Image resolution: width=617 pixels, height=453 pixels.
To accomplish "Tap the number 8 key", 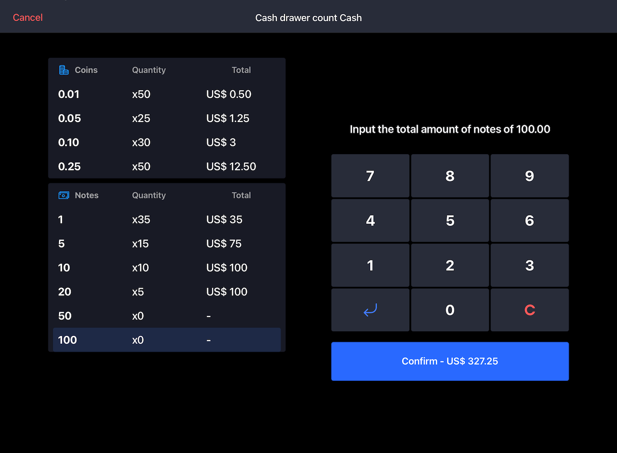I will [x=450, y=176].
